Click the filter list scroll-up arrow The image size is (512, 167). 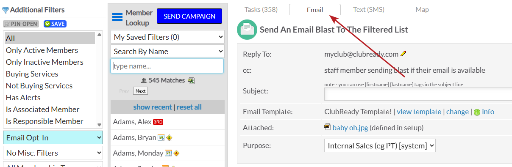[x=99, y=34]
